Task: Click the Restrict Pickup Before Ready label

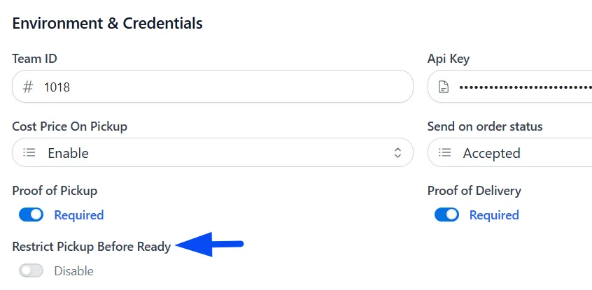Action: pyautogui.click(x=92, y=247)
